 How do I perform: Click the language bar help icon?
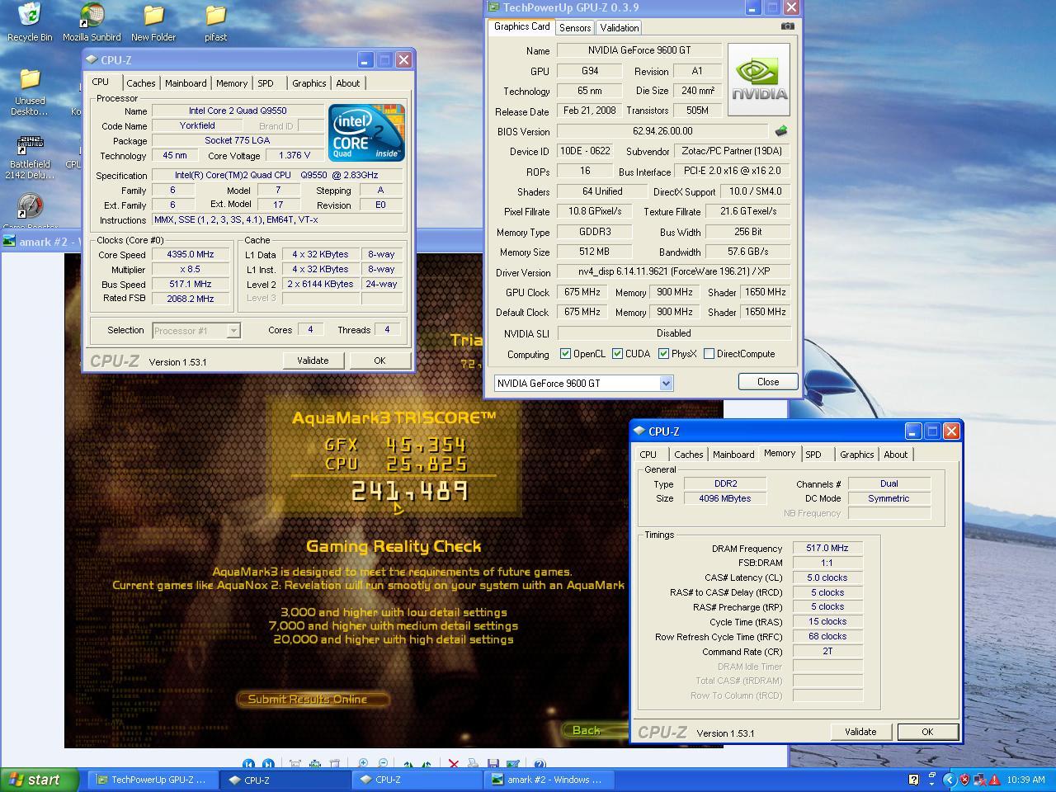pyautogui.click(x=913, y=780)
